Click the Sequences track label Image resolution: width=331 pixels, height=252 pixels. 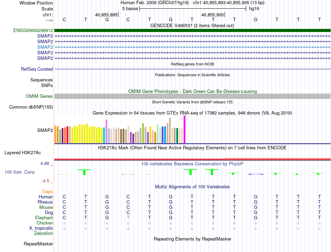pyautogui.click(x=41, y=80)
